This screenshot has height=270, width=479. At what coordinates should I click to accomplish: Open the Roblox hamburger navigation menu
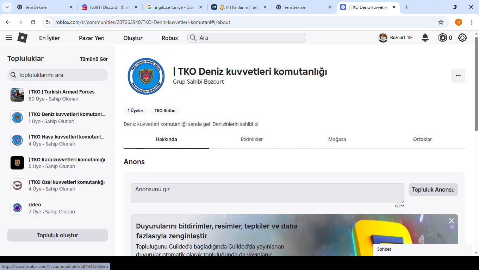click(x=9, y=38)
